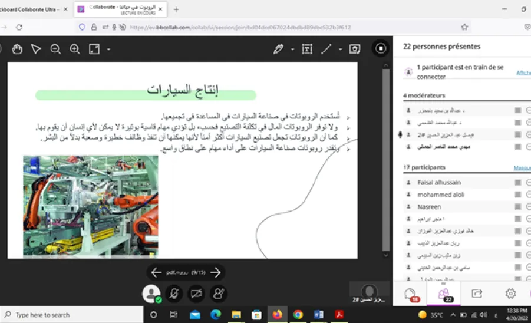Image resolution: width=531 pixels, height=323 pixels.
Task: Click the Masquer link beside 17 participants
Action: click(x=522, y=167)
